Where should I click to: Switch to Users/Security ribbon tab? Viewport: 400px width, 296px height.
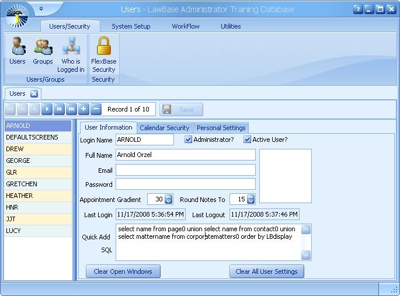tap(69, 26)
